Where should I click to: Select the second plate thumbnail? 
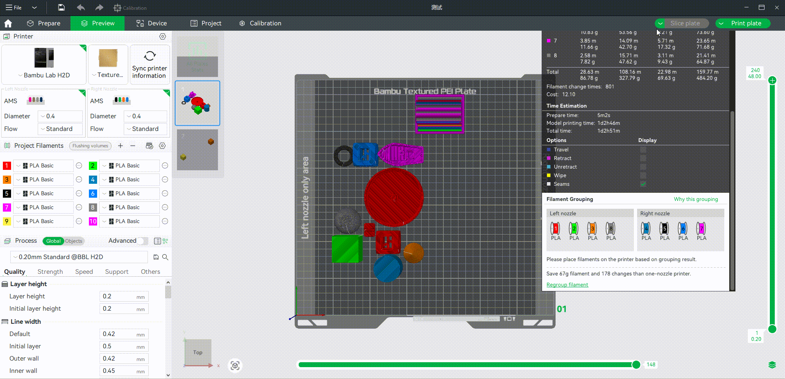(197, 150)
